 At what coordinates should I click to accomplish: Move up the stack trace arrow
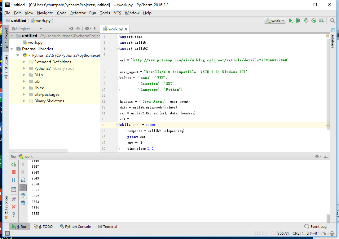23,164
